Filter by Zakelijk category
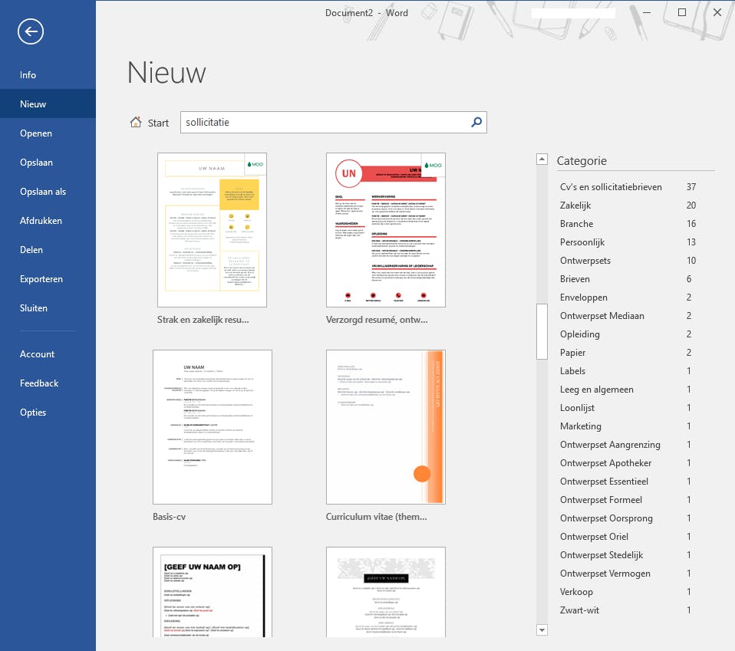Screen dimensions: 735x651 tap(628, 205)
